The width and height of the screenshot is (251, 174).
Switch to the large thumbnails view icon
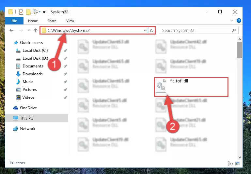tap(238, 163)
